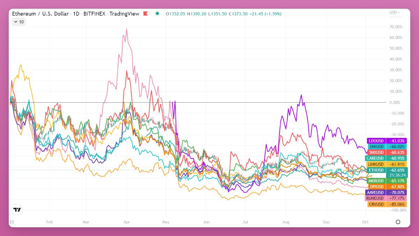Viewport: 419px width, 236px height.
Task: Click the red flag icon beside title
Action: click(146, 14)
